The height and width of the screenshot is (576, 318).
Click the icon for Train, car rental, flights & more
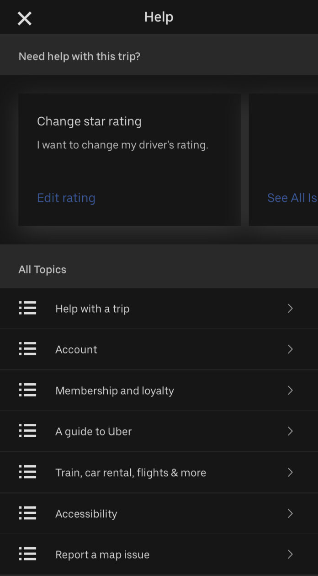(27, 472)
